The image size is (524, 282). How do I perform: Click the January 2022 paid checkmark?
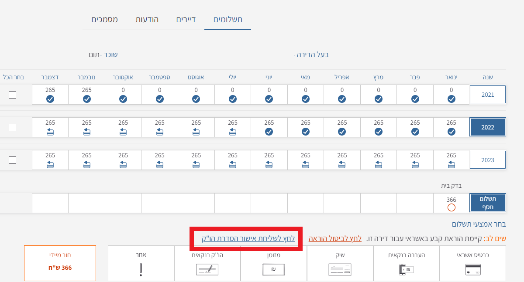(x=451, y=132)
